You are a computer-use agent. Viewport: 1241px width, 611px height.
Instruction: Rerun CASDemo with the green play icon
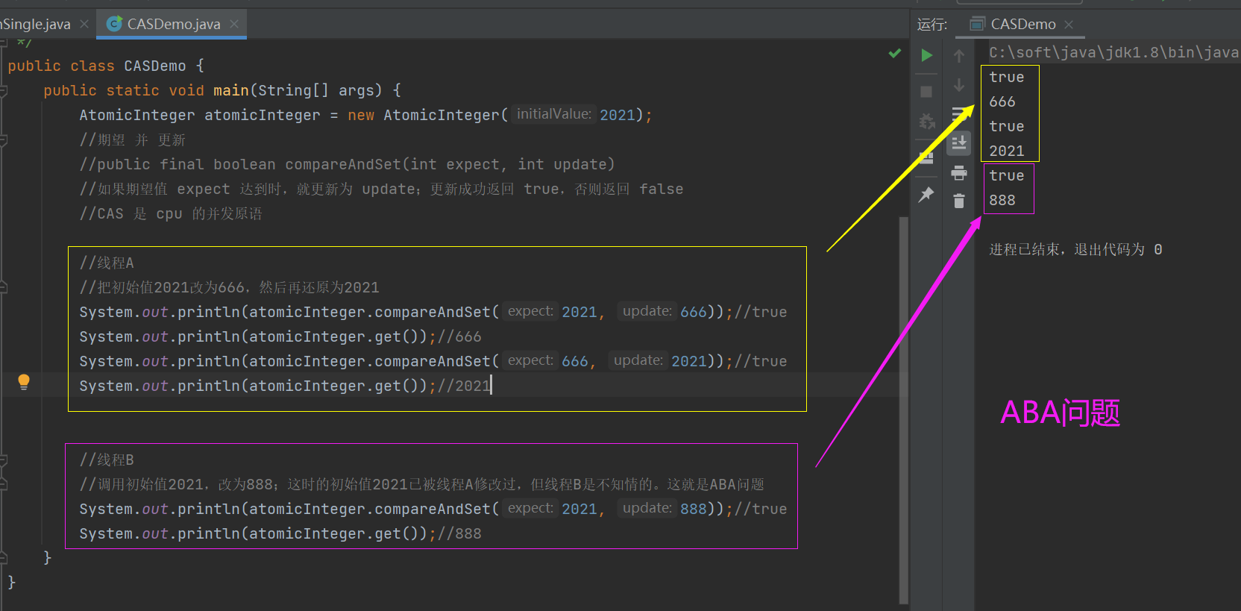[926, 55]
